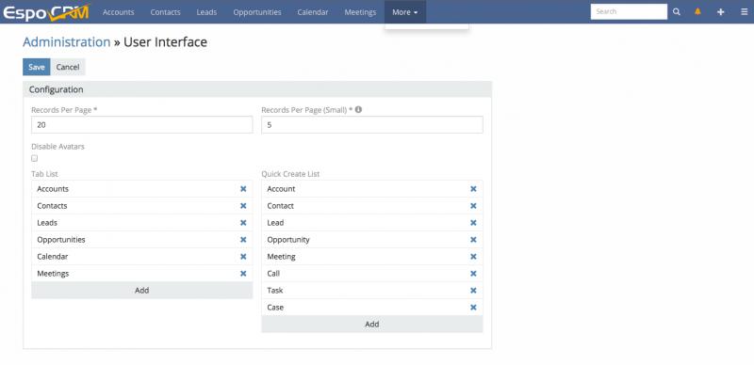Remove Call from Quick Create List
Screen dimensions: 754x365
(x=473, y=273)
